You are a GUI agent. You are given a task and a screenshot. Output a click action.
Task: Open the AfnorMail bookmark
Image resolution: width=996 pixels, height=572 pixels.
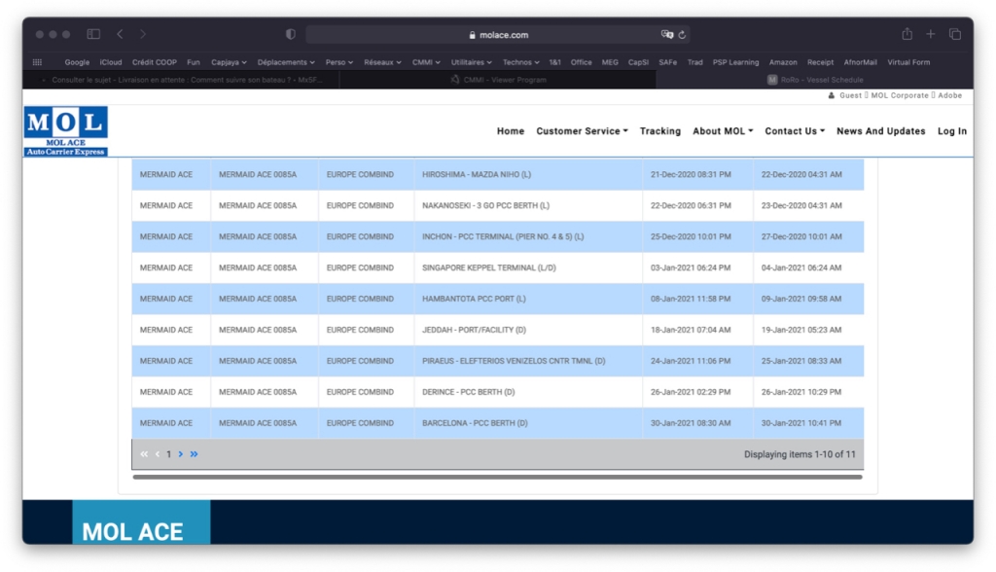tap(860, 62)
